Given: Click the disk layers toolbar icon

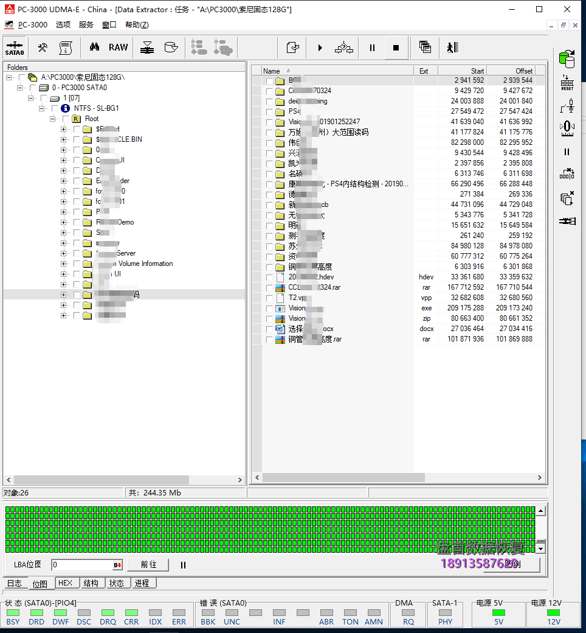Looking at the screenshot, I should [147, 47].
